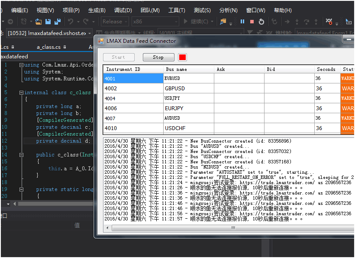This screenshot has width=355, height=258.
Task: Open the 团队(M) menu
Action: 150,10
